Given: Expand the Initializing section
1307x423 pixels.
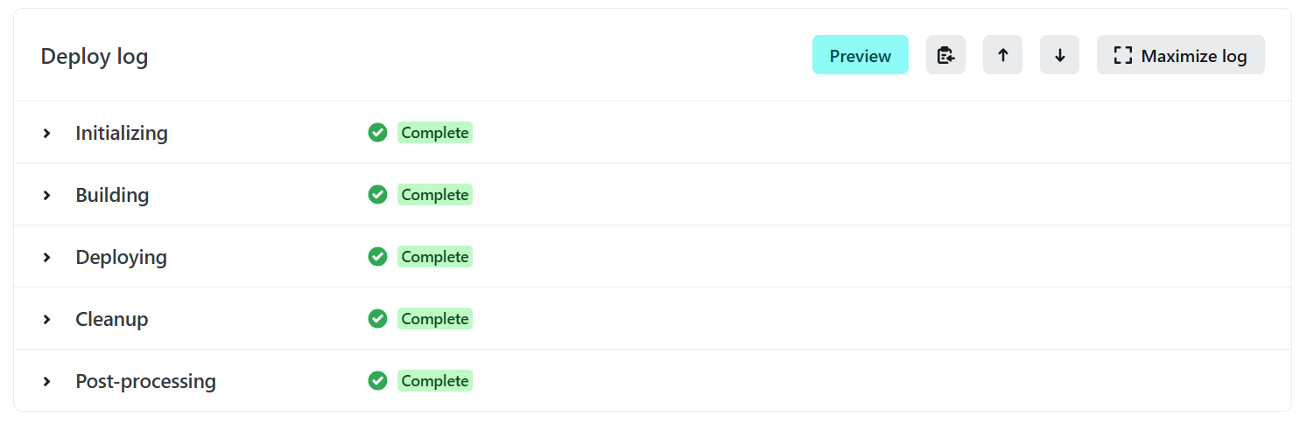Looking at the screenshot, I should point(47,134).
